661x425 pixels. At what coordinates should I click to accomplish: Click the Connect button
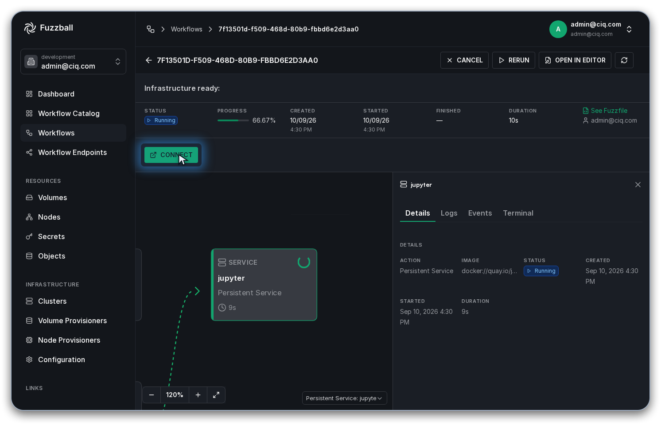coord(171,155)
